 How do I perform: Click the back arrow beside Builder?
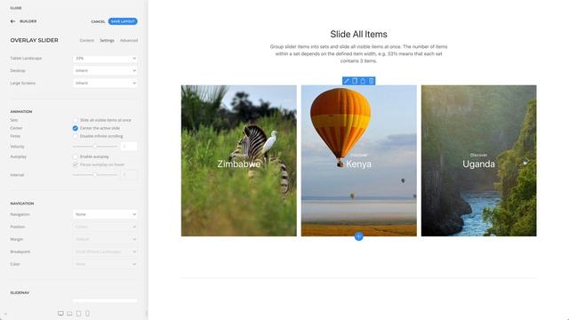point(13,21)
